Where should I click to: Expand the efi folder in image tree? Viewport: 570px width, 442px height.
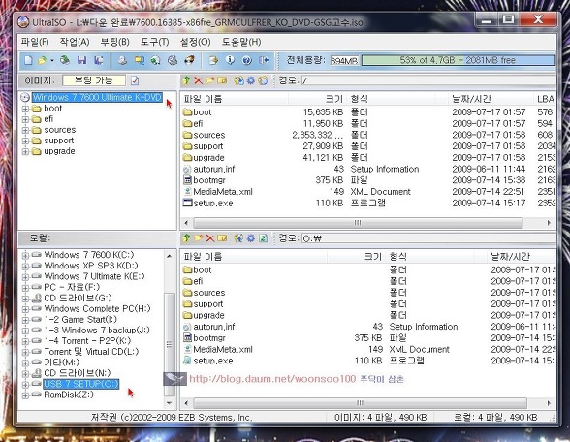tap(25, 119)
